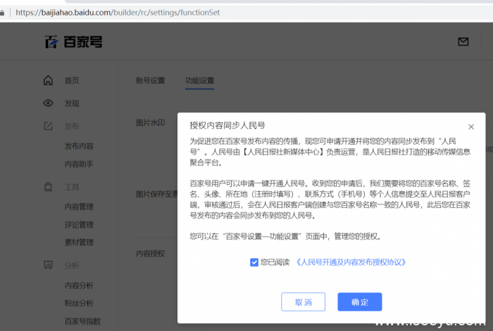Viewport: 493px width, 331px height.
Task: Open 发布内容 in sidebar
Action: point(79,146)
